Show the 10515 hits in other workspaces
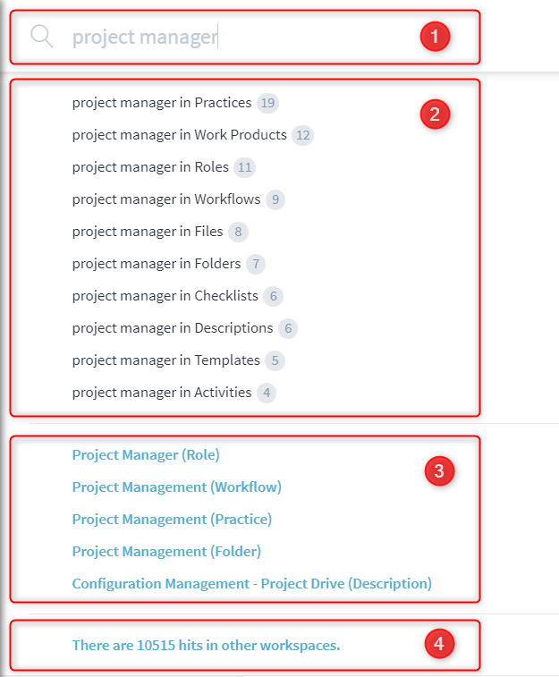This screenshot has height=677, width=559. 206,644
